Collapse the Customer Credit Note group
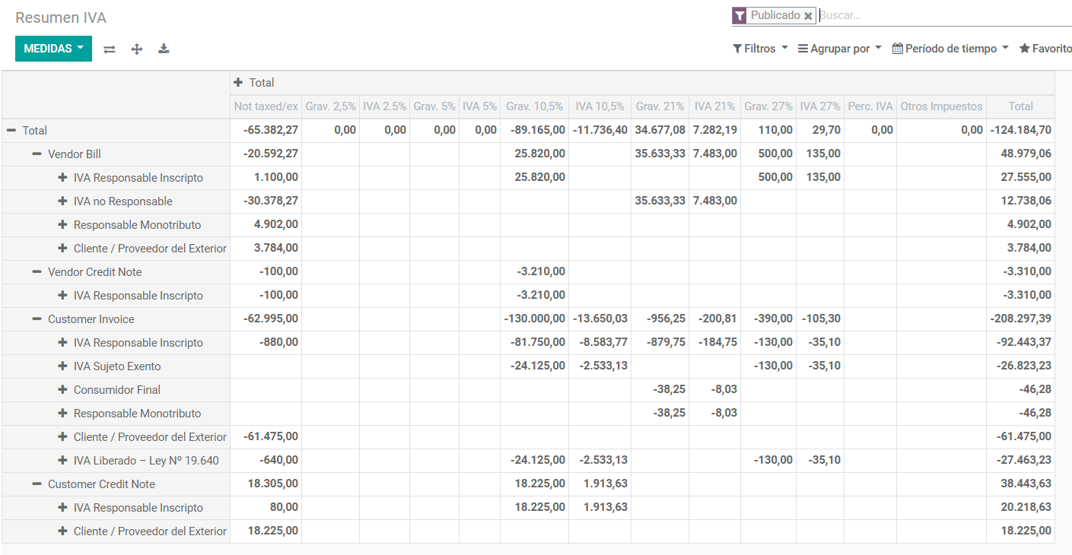 (37, 484)
